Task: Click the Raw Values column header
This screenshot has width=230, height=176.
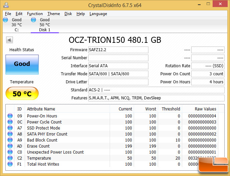Action: [x=200, y=109]
